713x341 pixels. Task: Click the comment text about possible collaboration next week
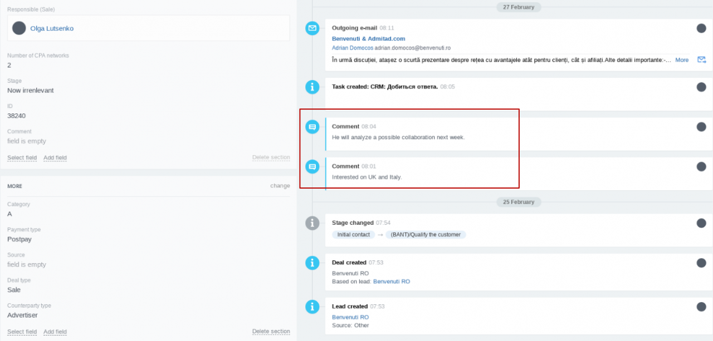pos(398,137)
